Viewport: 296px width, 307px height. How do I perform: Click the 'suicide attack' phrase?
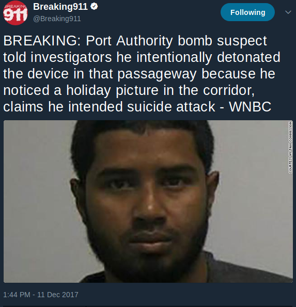coord(171,107)
